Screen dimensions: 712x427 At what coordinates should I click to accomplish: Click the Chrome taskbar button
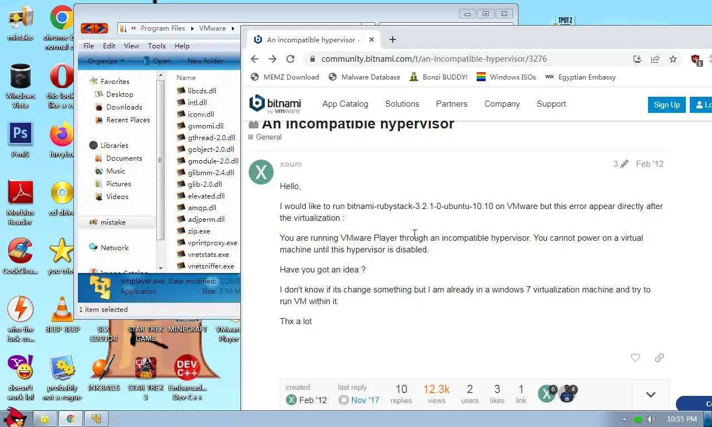71,419
